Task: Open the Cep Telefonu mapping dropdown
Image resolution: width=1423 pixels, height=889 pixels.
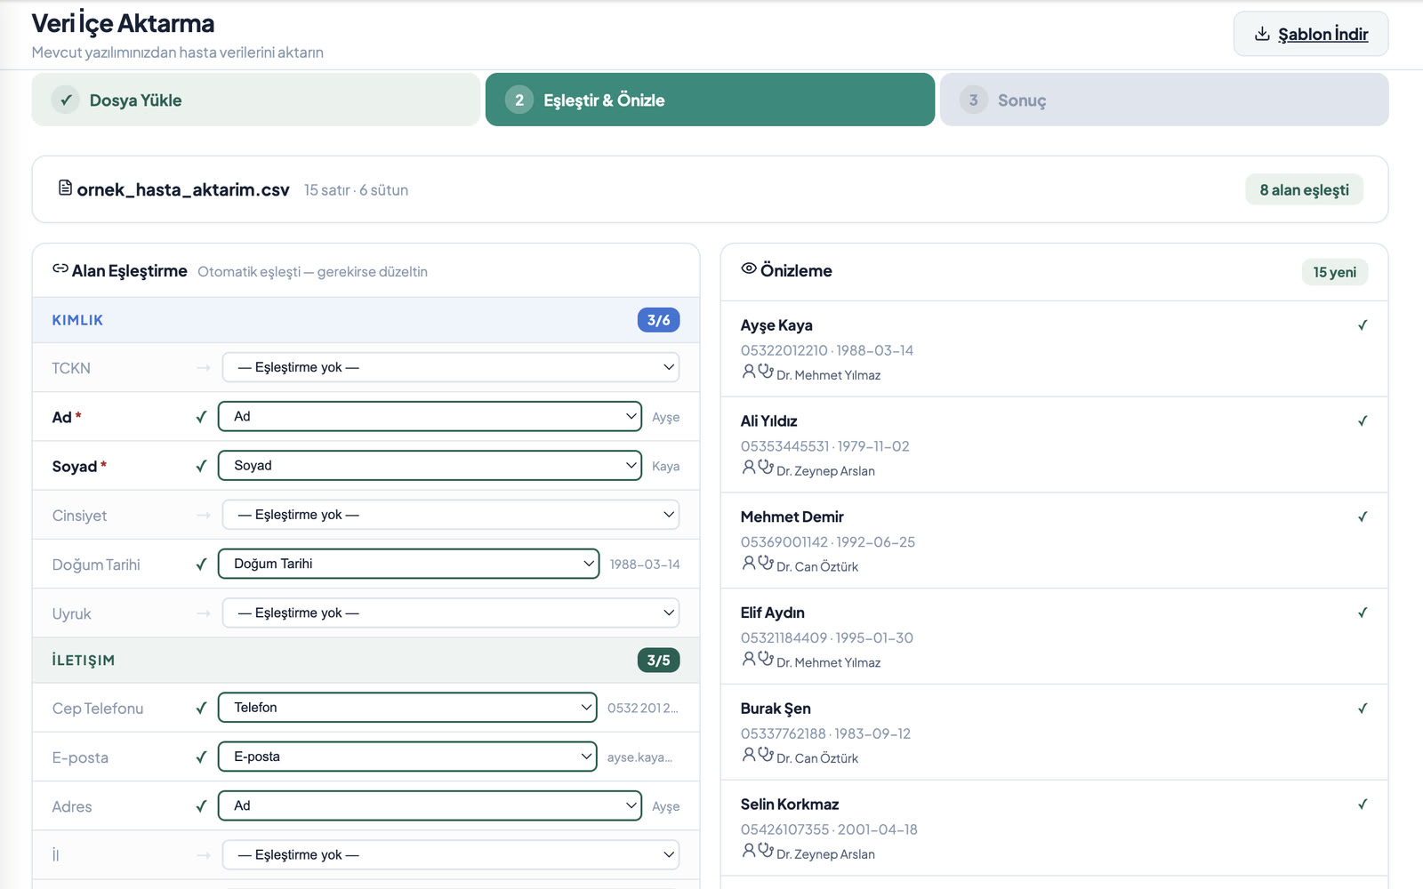Action: [407, 708]
